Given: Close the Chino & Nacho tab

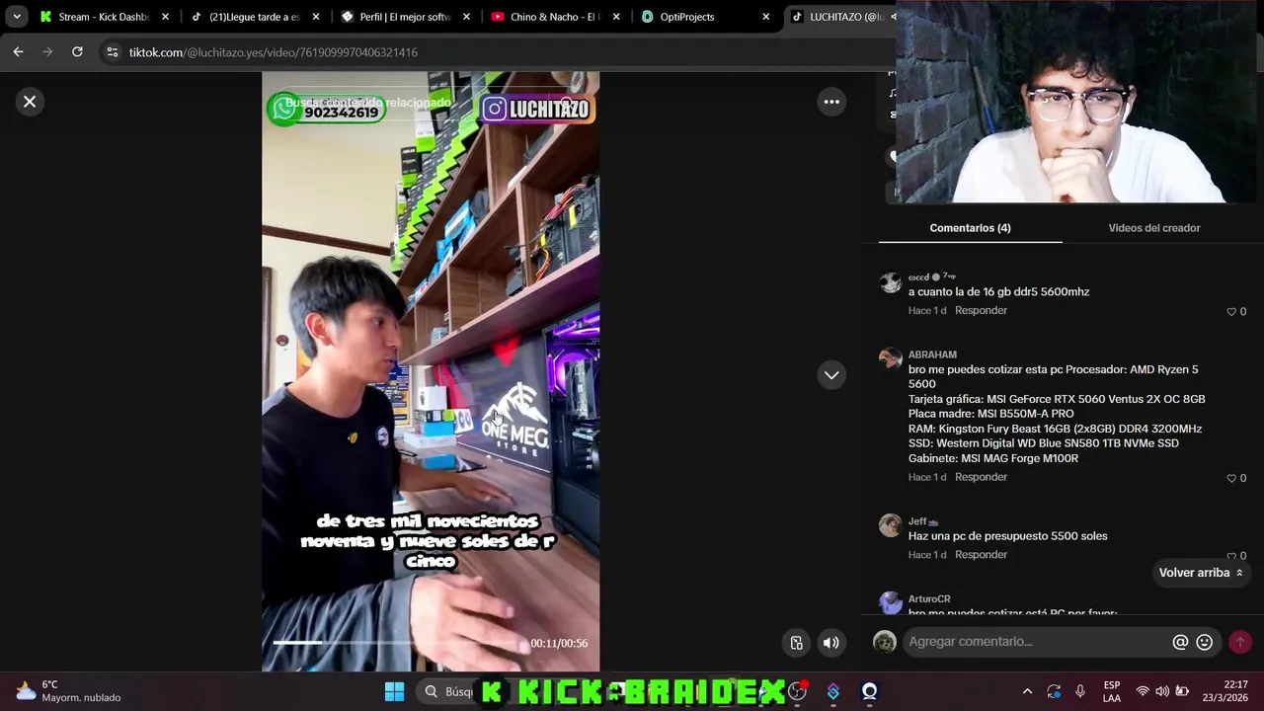Looking at the screenshot, I should (x=616, y=17).
